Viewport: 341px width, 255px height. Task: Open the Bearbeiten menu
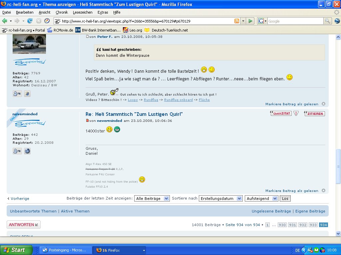25,12
